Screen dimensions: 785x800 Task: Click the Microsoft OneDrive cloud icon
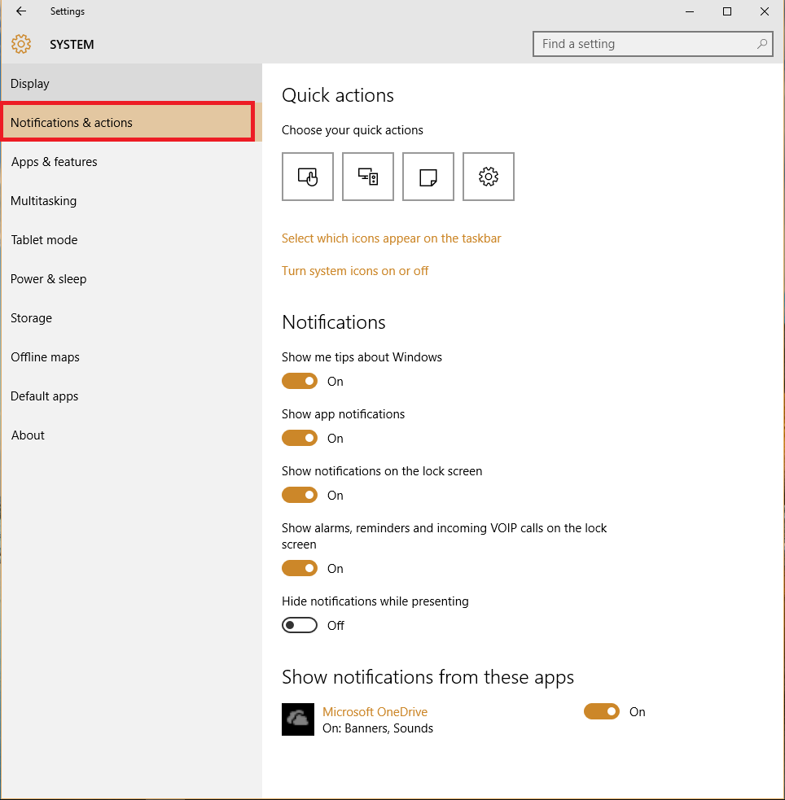pyautogui.click(x=298, y=719)
